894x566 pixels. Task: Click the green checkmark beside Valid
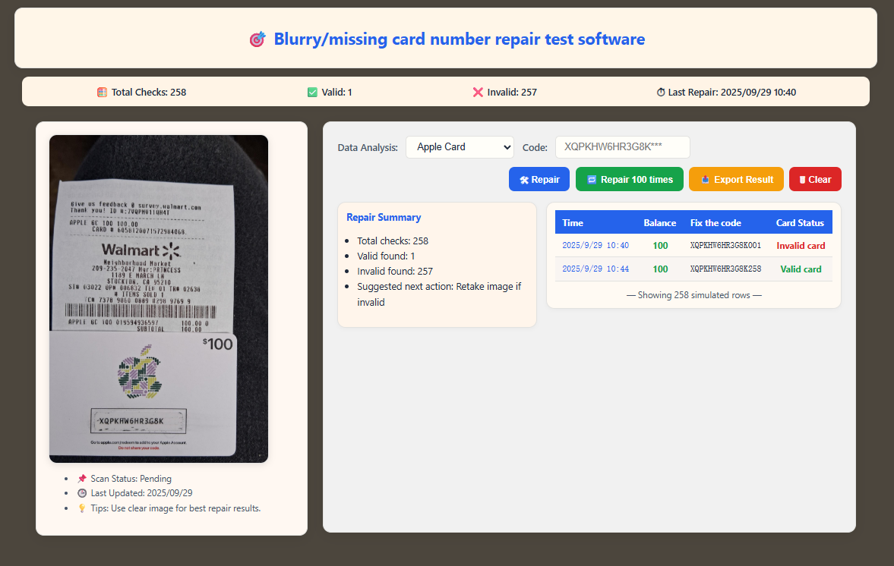point(312,93)
